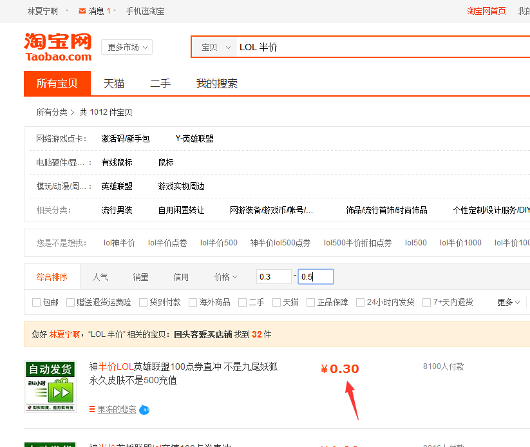
Task: Enable the 天猫 filter checkbox
Action: (x=276, y=302)
